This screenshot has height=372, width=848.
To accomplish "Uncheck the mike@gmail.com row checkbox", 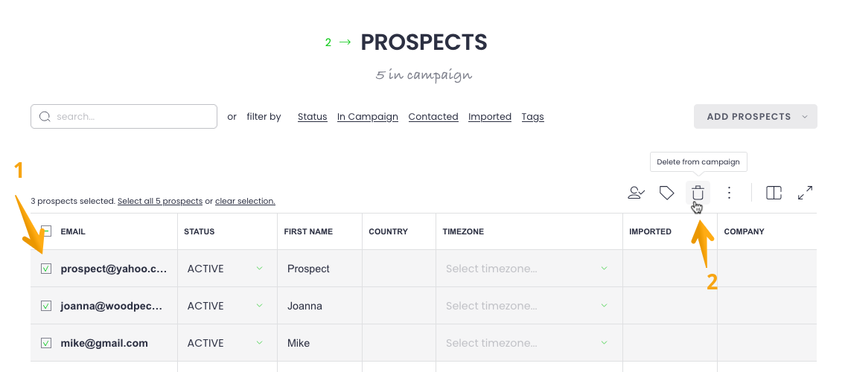I will (x=46, y=343).
